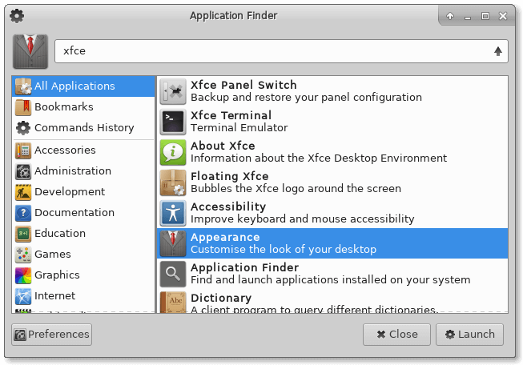This screenshot has width=523, height=365.
Task: Choose the Graphics category
Action: pyautogui.click(x=57, y=275)
